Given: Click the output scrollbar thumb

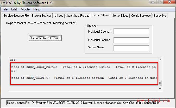Looking at the screenshot, I should pyautogui.click(x=160, y=83).
